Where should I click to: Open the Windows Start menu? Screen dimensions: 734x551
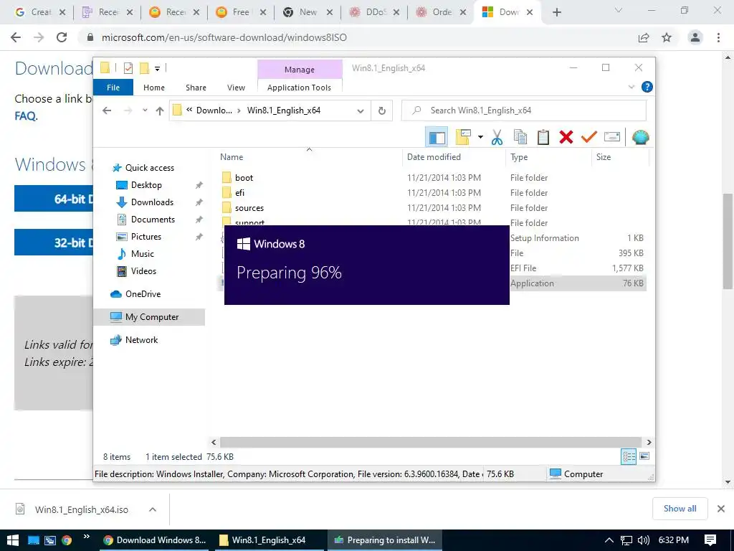click(x=13, y=540)
